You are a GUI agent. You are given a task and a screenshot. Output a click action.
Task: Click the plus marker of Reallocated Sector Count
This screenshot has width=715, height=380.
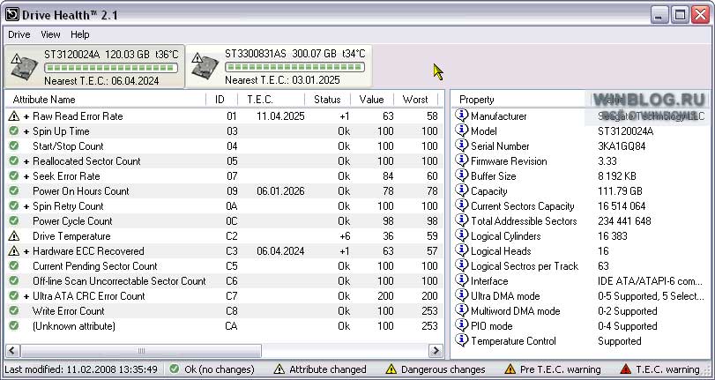point(26,161)
